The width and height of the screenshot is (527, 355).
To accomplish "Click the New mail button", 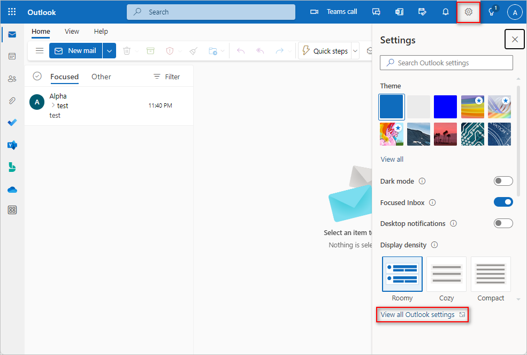I will 75,51.
